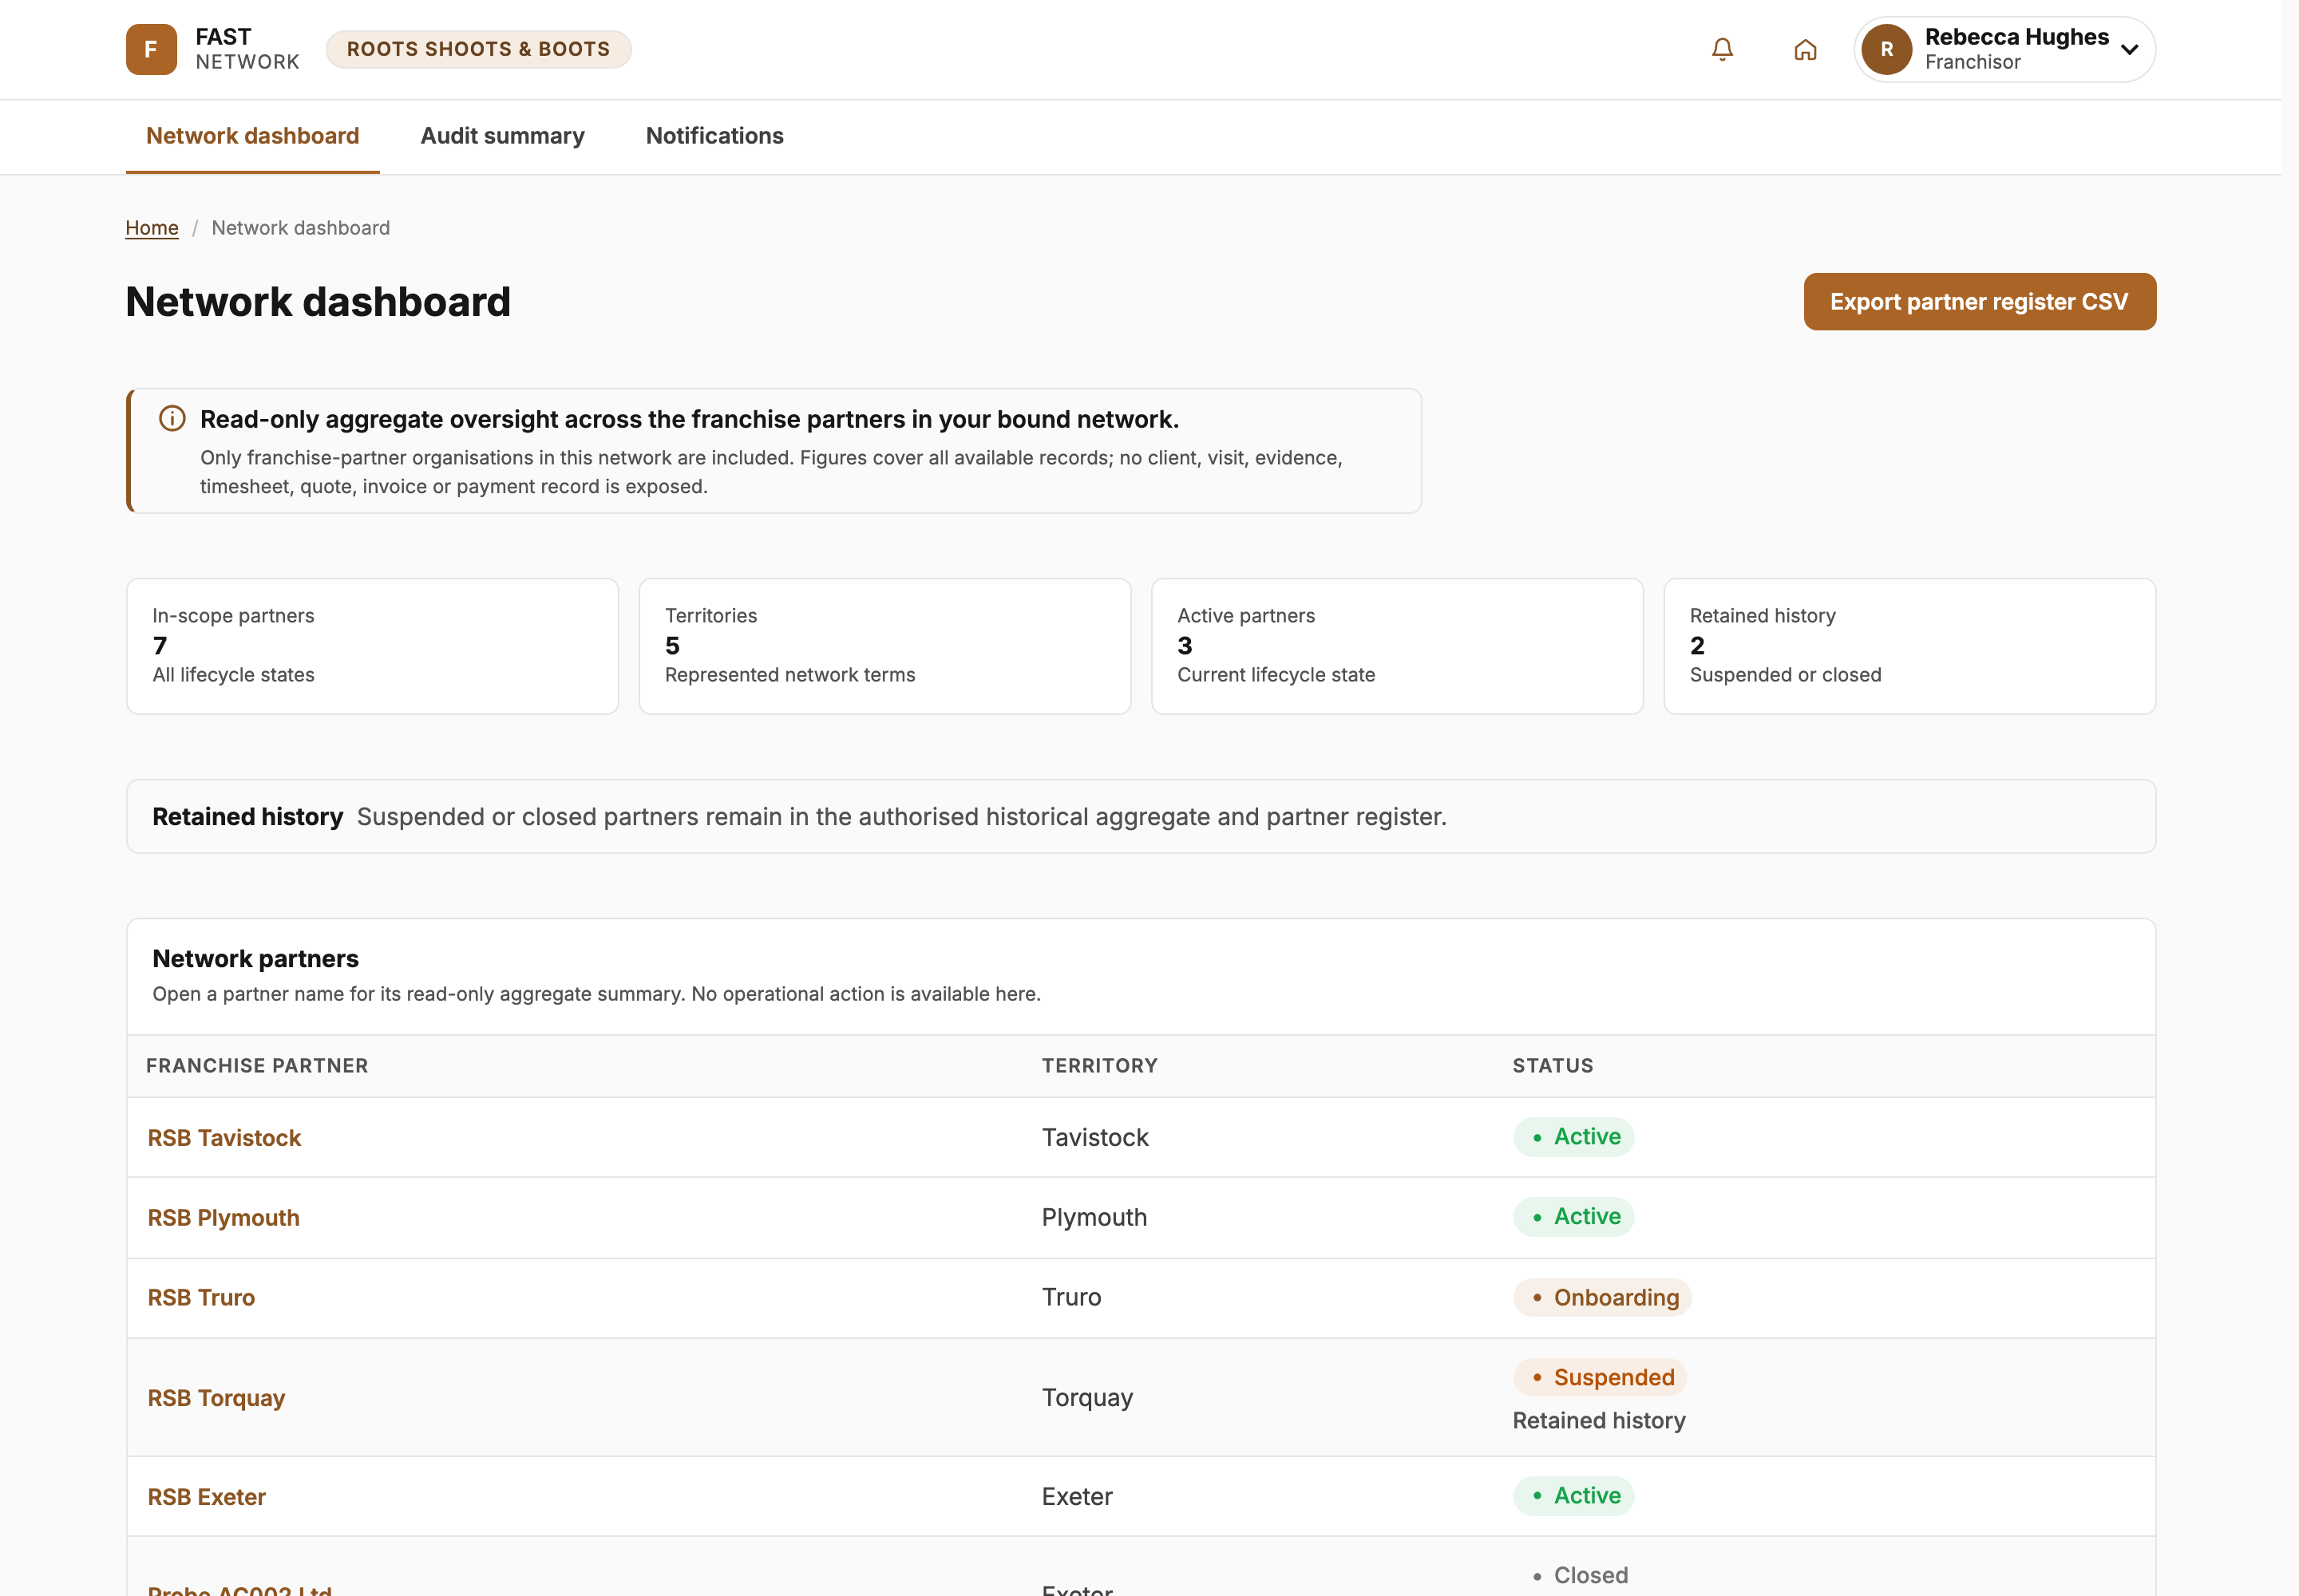Click the Tavistock territory cell
Screen dimensions: 2299x1596
[1094, 1137]
